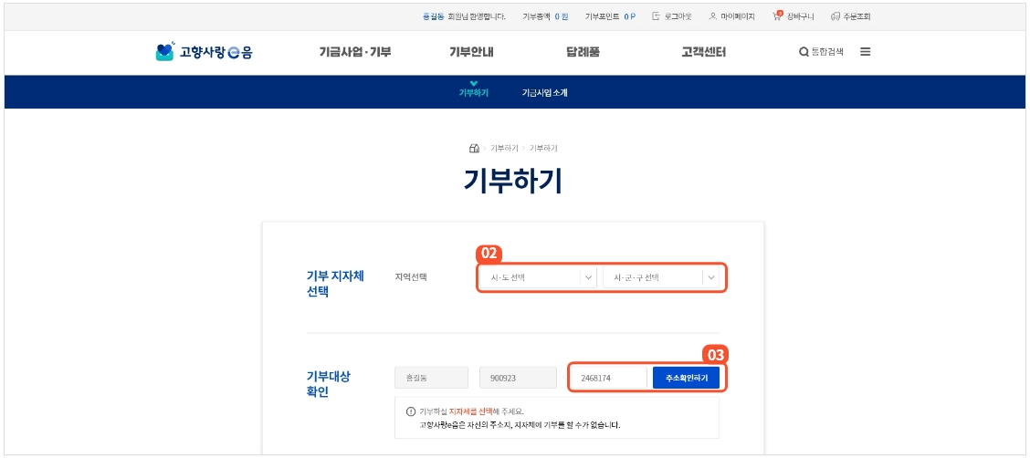This screenshot has width=1030, height=458.
Task: Click the 지역선택 label
Action: coord(411,277)
